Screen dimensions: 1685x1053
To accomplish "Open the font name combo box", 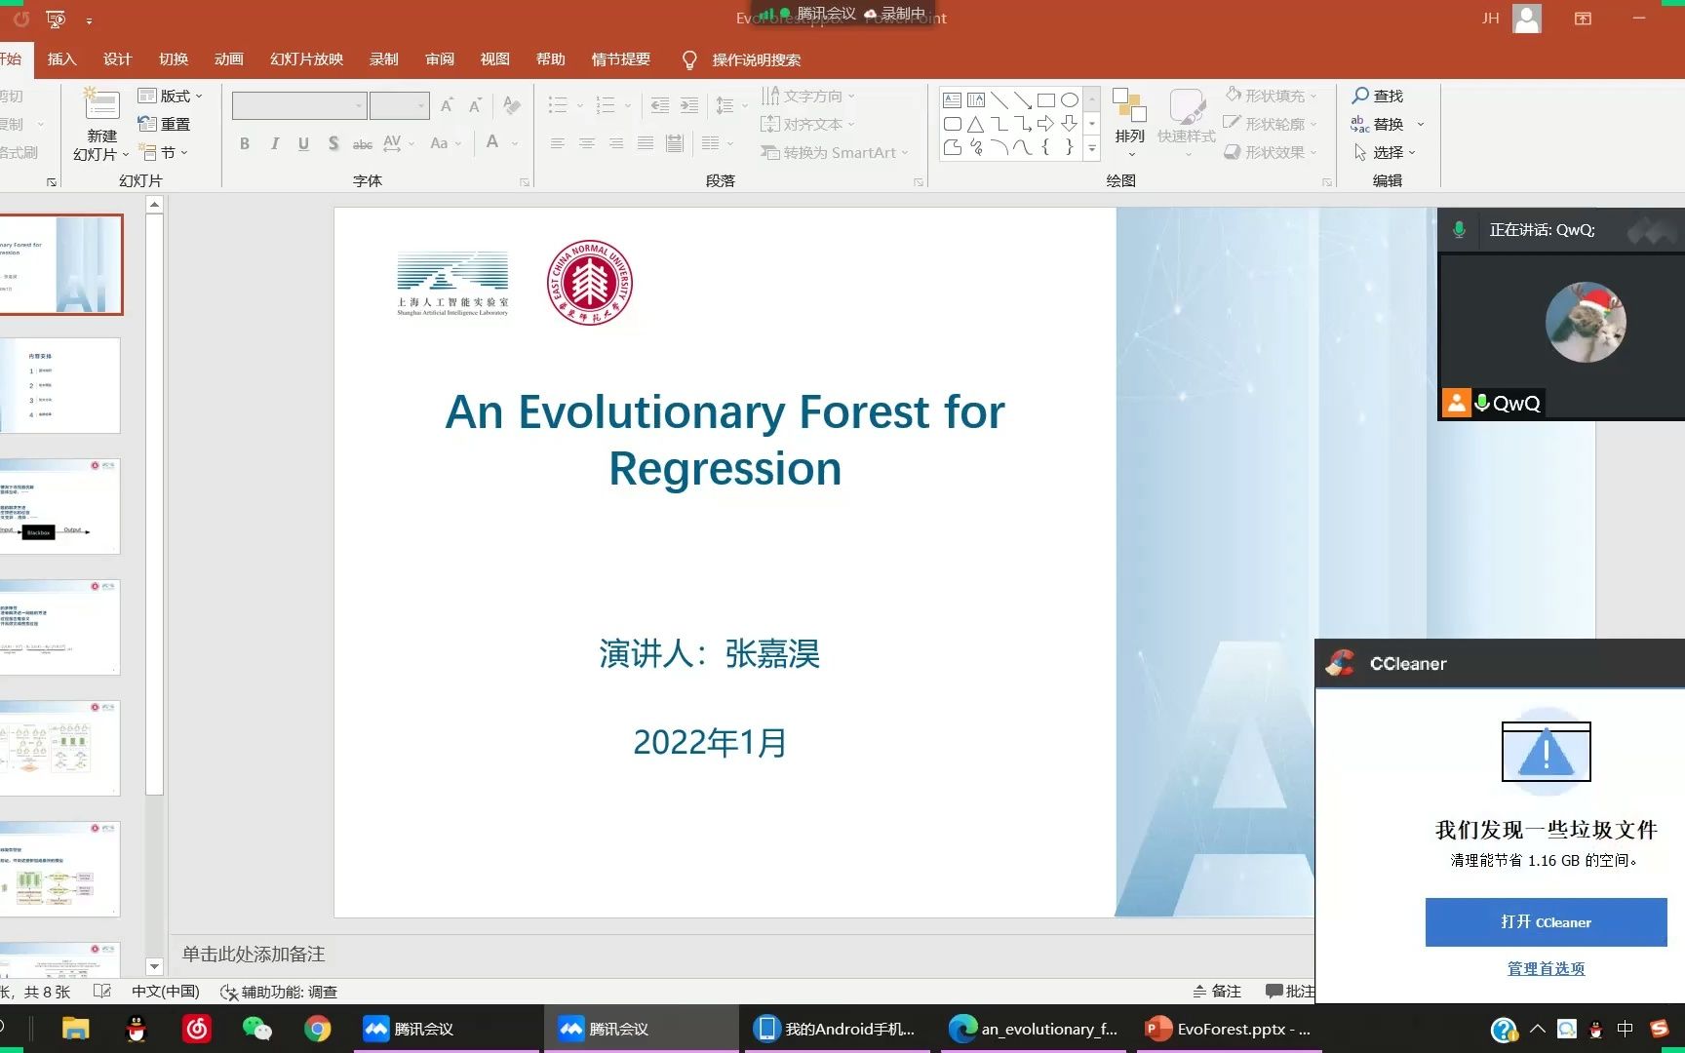I will point(299,105).
